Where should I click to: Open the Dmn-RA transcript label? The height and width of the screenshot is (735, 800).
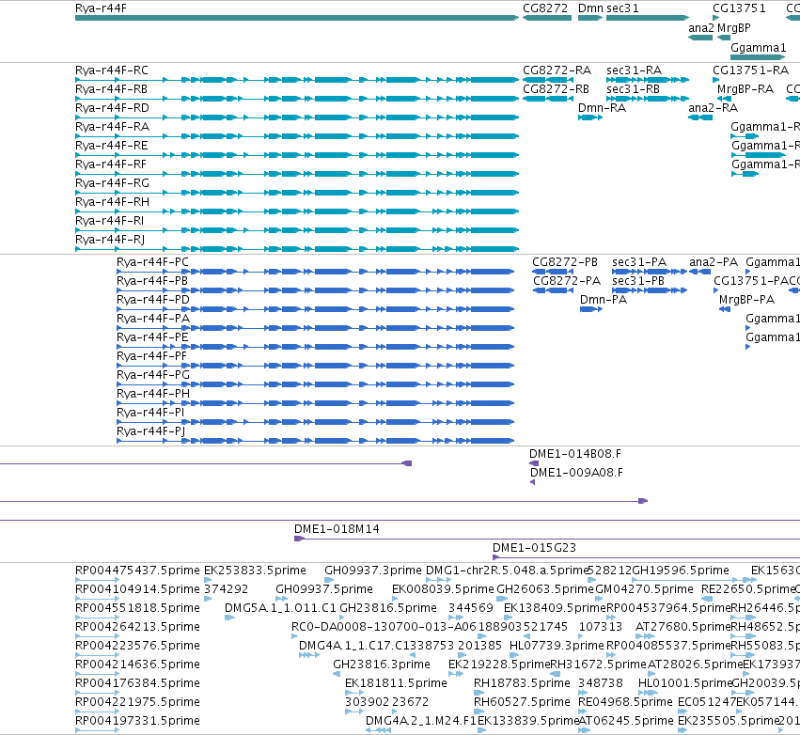(x=602, y=108)
